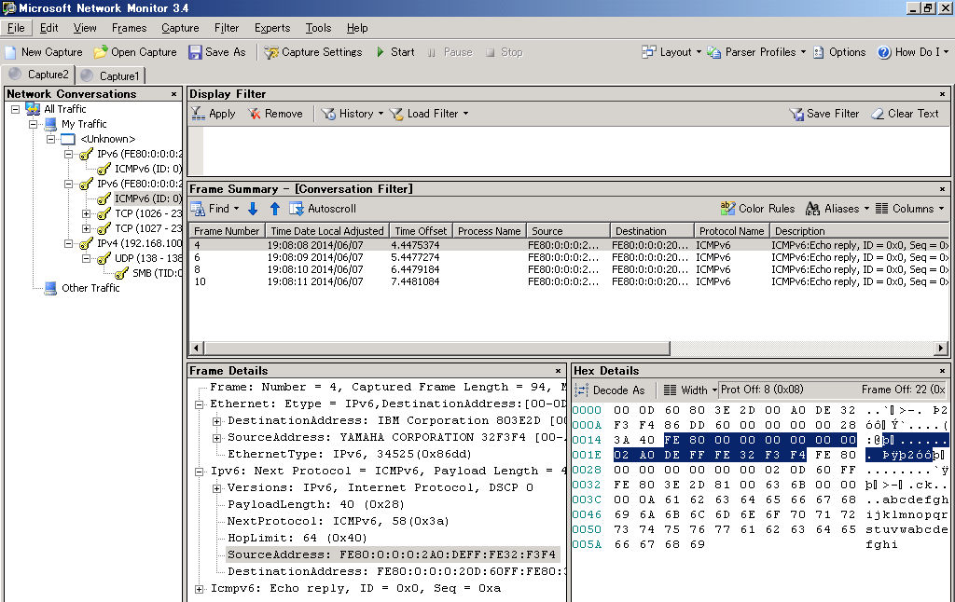955x602 pixels.
Task: Remove the display filter
Action: tap(275, 114)
